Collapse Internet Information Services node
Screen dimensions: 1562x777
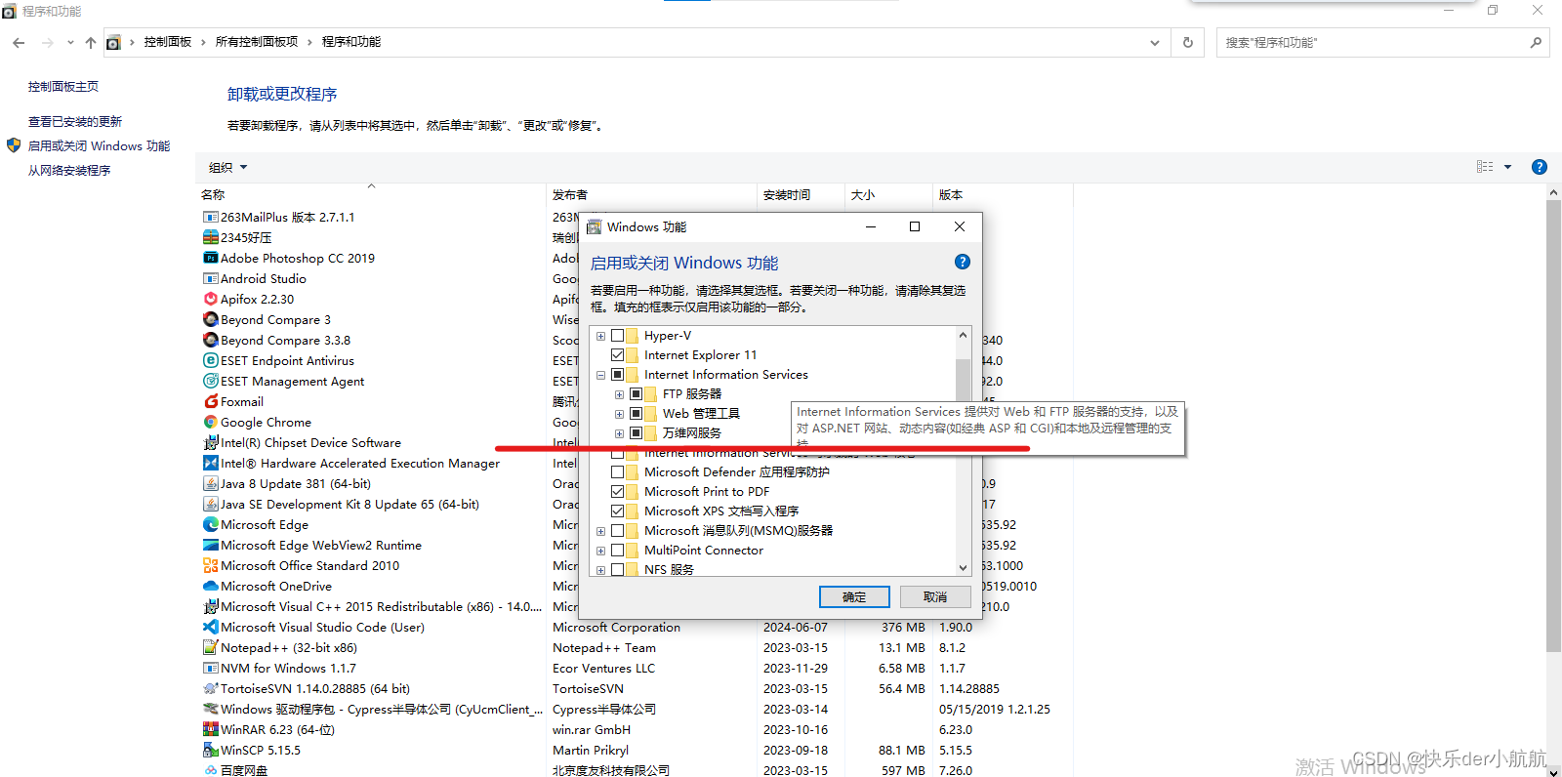[x=600, y=375]
